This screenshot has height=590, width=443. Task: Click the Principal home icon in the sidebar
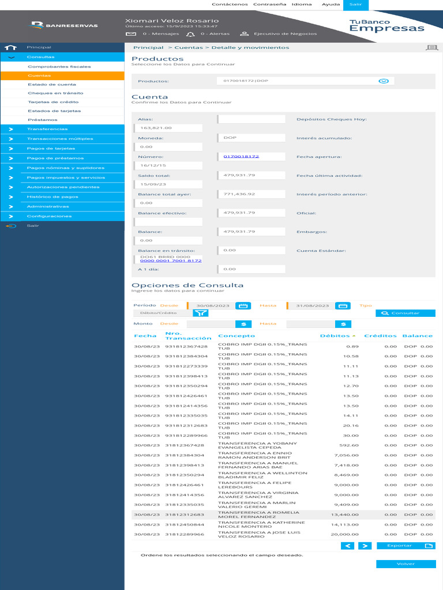pyautogui.click(x=10, y=47)
